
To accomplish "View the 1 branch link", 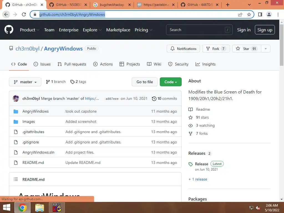I will (56, 82).
